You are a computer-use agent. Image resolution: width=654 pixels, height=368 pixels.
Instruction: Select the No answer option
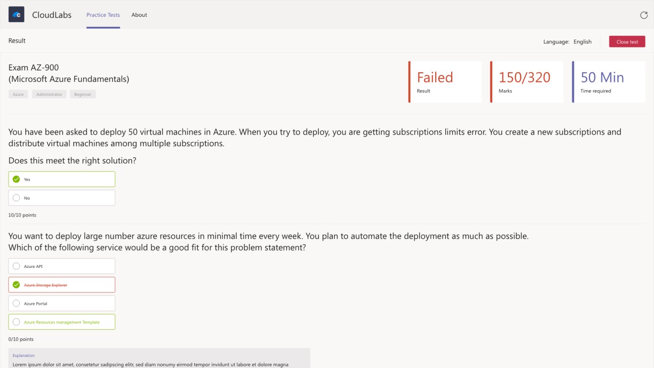[62, 198]
